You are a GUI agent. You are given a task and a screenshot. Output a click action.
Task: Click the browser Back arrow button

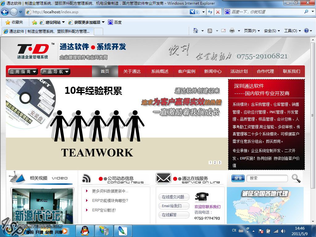(x=5, y=12)
